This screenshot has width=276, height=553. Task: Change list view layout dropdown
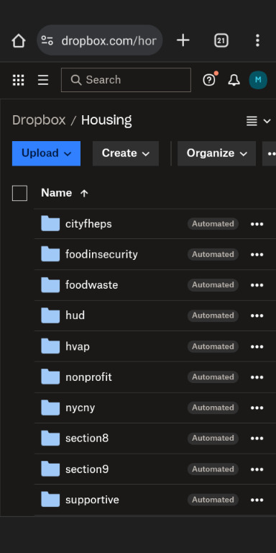(259, 121)
